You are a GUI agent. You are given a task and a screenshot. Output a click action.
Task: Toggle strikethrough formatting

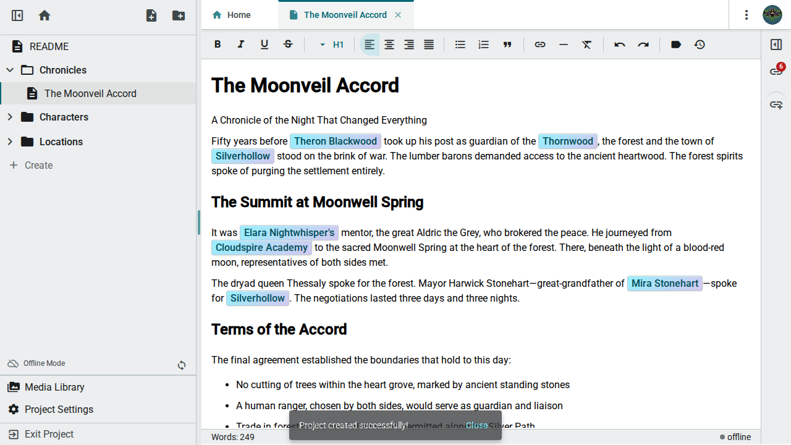[x=288, y=44]
